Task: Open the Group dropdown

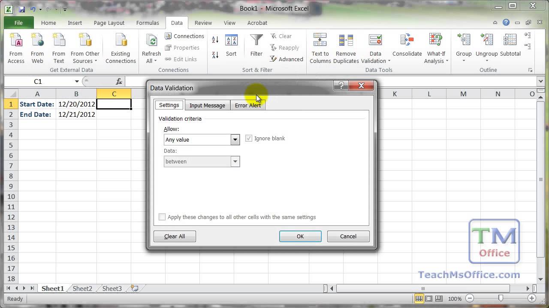Action: pyautogui.click(x=464, y=57)
